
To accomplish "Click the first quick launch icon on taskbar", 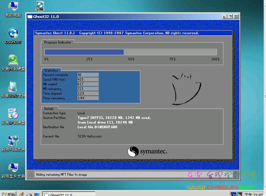I will [x=21, y=194].
